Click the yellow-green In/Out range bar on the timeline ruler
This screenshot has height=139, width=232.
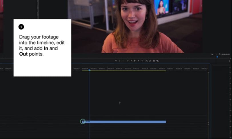click(124, 71)
